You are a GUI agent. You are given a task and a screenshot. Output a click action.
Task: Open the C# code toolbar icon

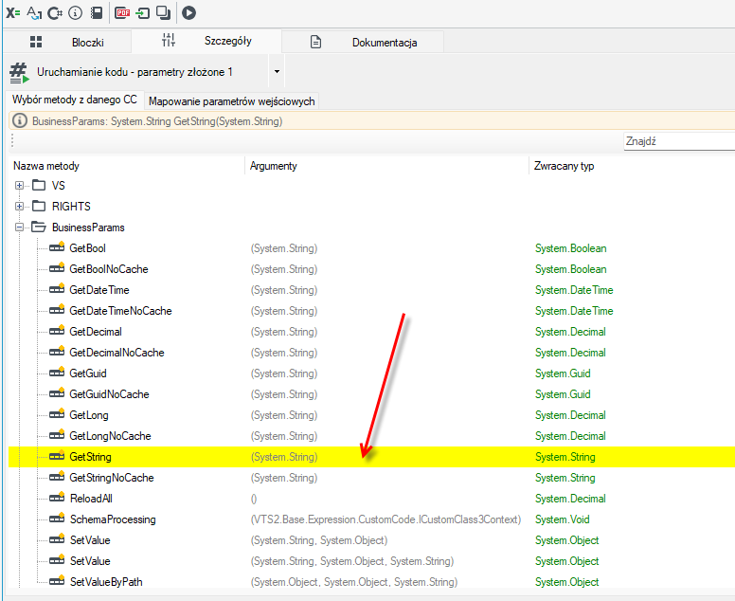coord(54,12)
